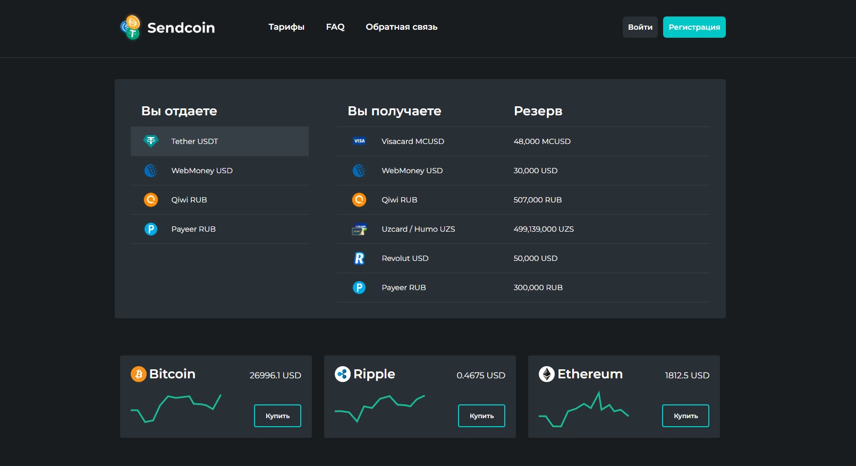Click Купить button in Bitcoin card
856x466 pixels.
click(277, 416)
